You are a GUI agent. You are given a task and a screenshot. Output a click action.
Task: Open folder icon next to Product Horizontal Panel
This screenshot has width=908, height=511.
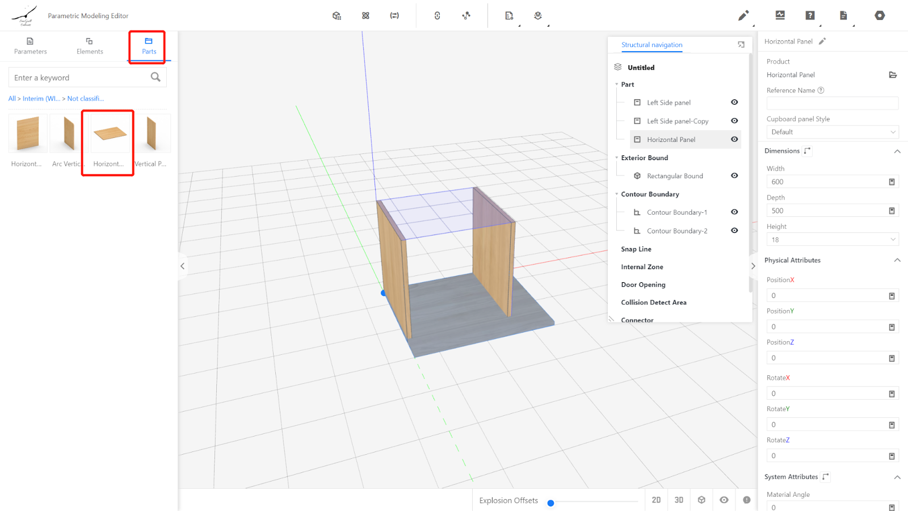893,75
